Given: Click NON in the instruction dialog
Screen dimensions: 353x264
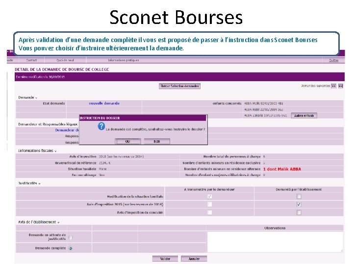Looking at the screenshot, I should pos(157,141).
